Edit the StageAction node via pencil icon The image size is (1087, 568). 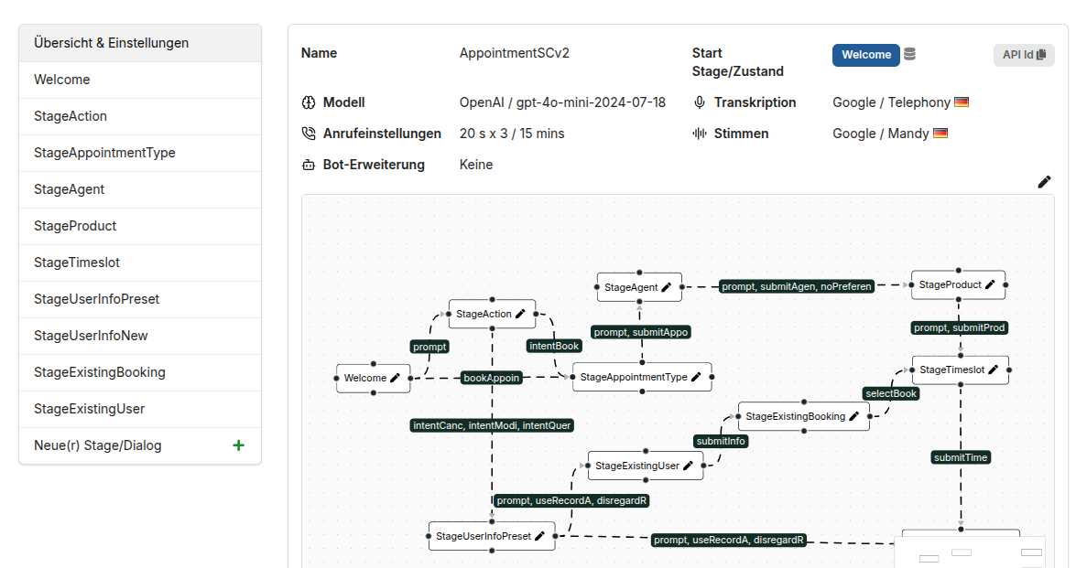[x=520, y=314]
